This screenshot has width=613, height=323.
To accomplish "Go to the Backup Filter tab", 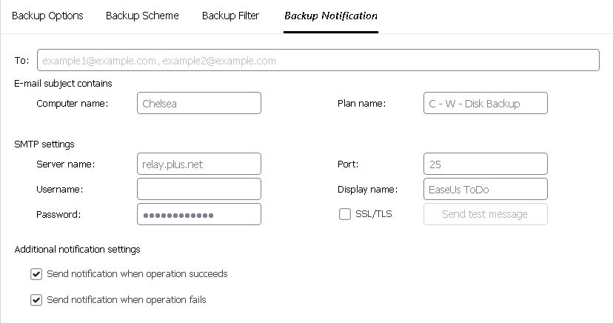I will point(230,16).
